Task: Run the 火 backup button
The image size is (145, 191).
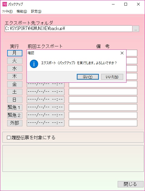Action: [15, 61]
